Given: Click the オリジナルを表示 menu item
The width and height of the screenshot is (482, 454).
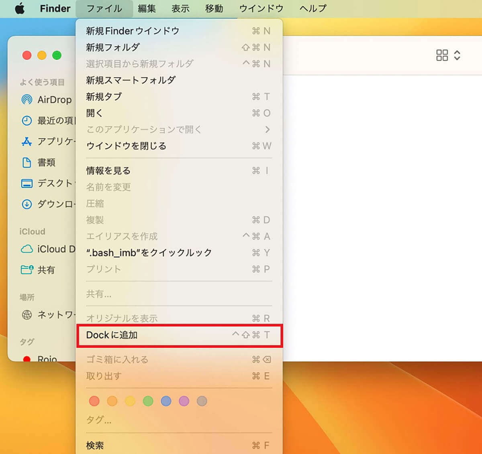Looking at the screenshot, I should pos(179,318).
